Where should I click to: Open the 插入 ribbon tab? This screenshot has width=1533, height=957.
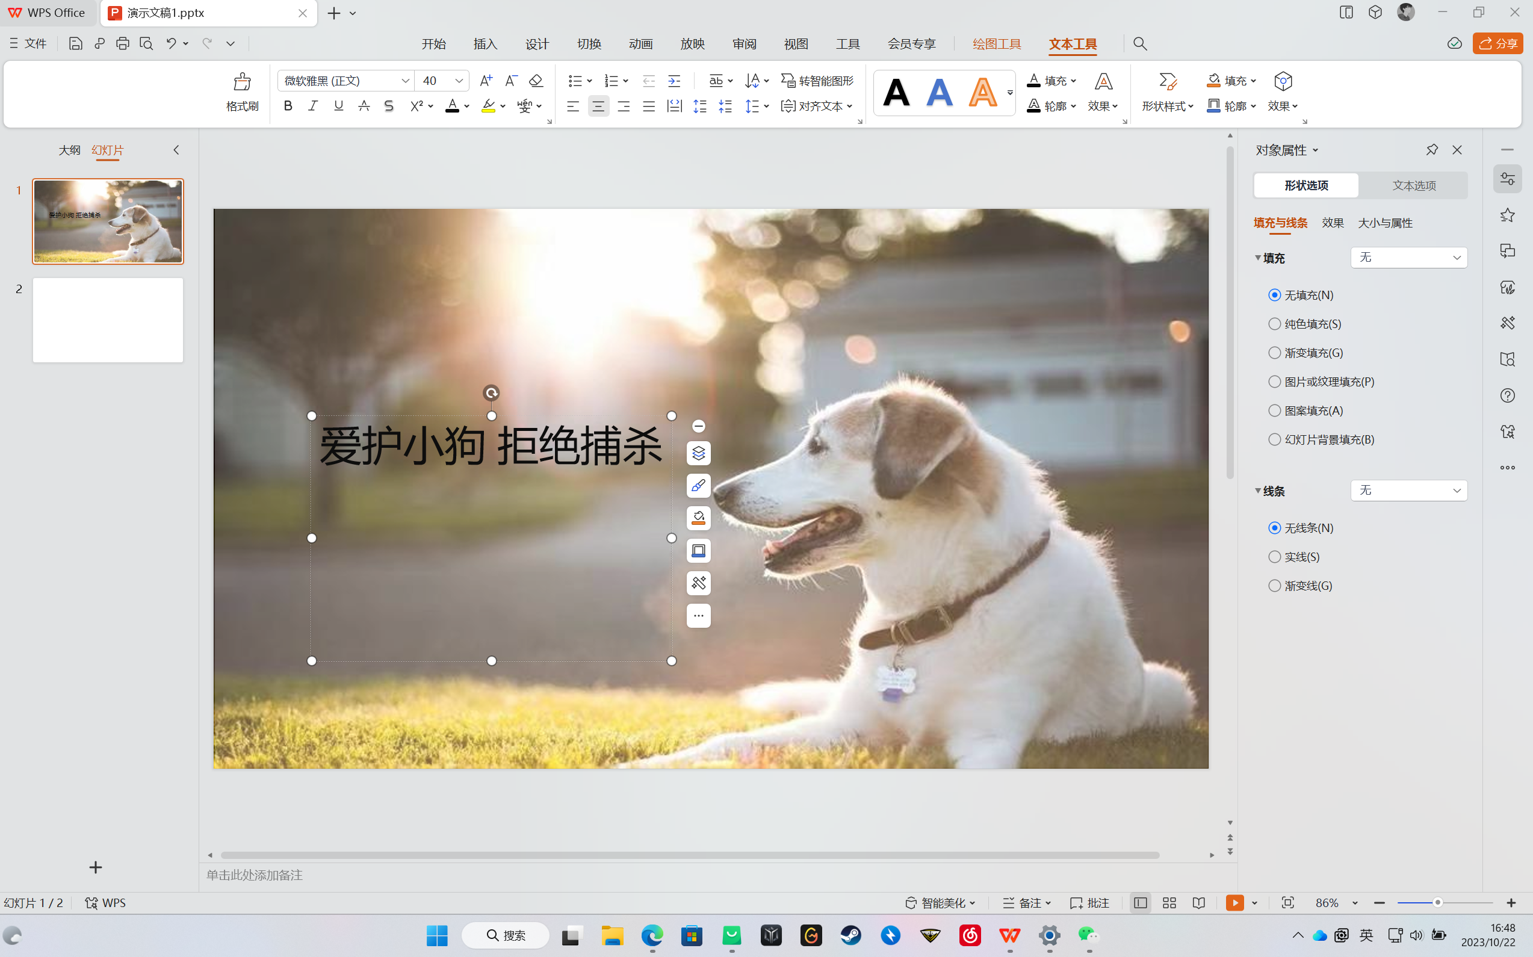coord(486,44)
